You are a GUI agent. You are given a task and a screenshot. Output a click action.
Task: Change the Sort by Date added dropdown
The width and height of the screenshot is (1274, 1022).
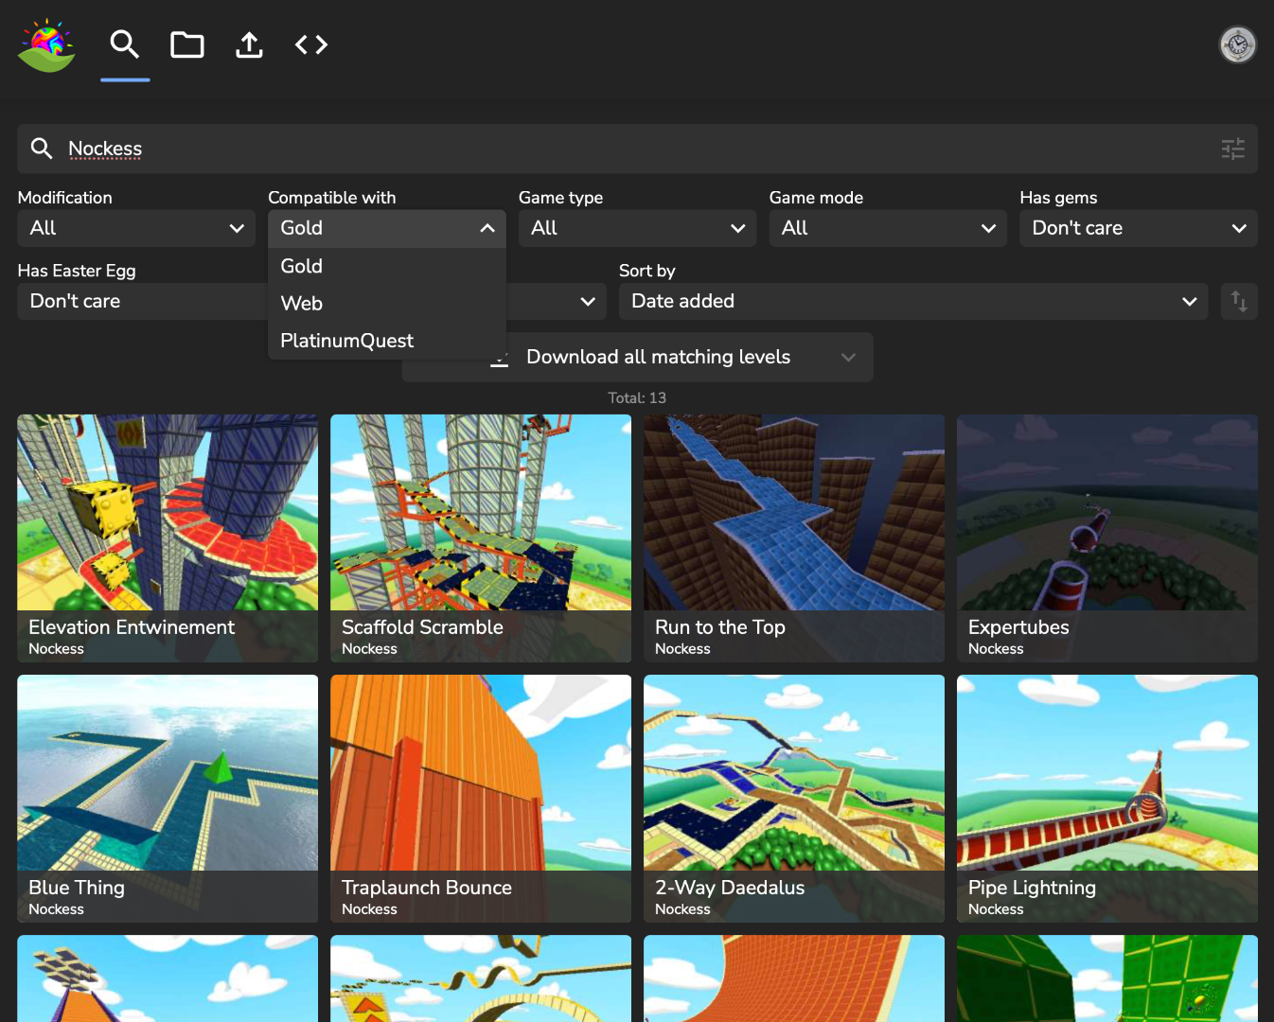pos(912,301)
